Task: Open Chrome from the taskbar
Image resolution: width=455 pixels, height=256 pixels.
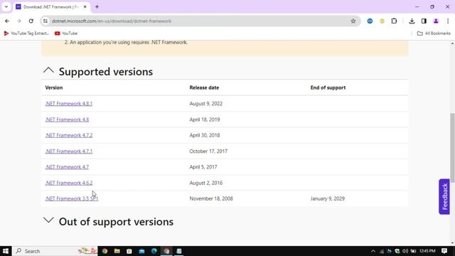Action: 105,251
